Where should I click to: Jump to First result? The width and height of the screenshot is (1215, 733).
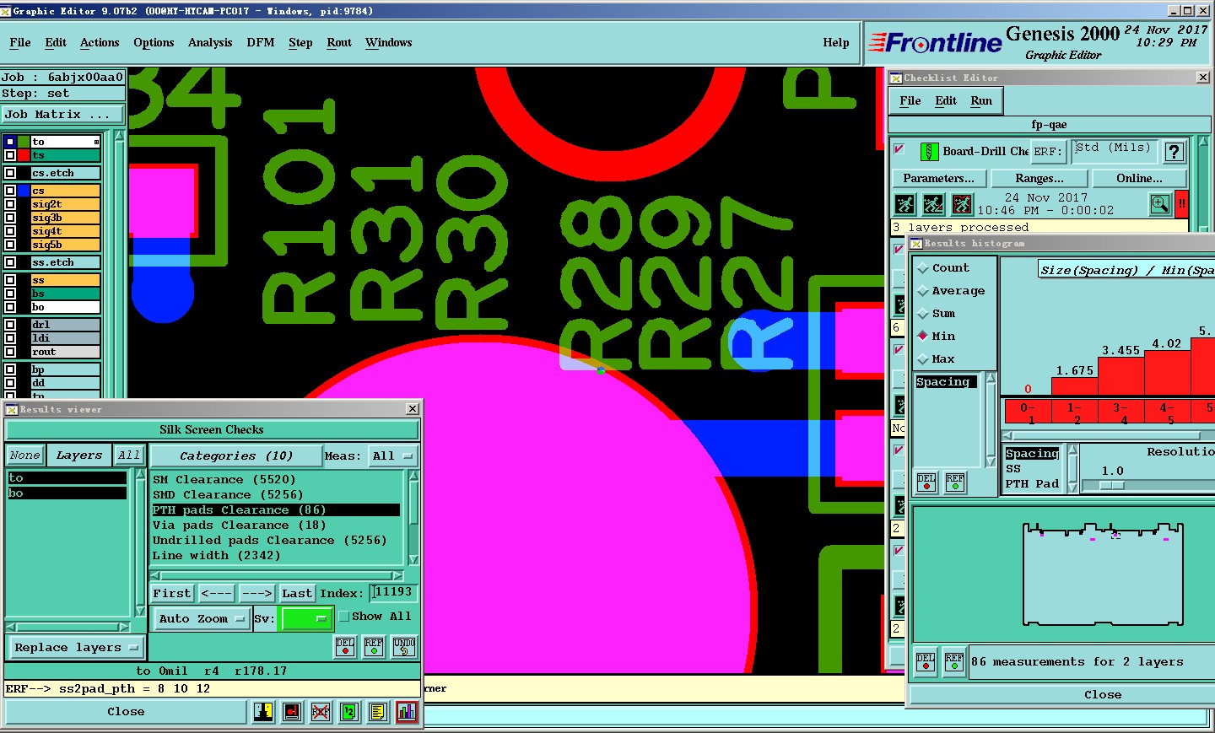(x=172, y=594)
